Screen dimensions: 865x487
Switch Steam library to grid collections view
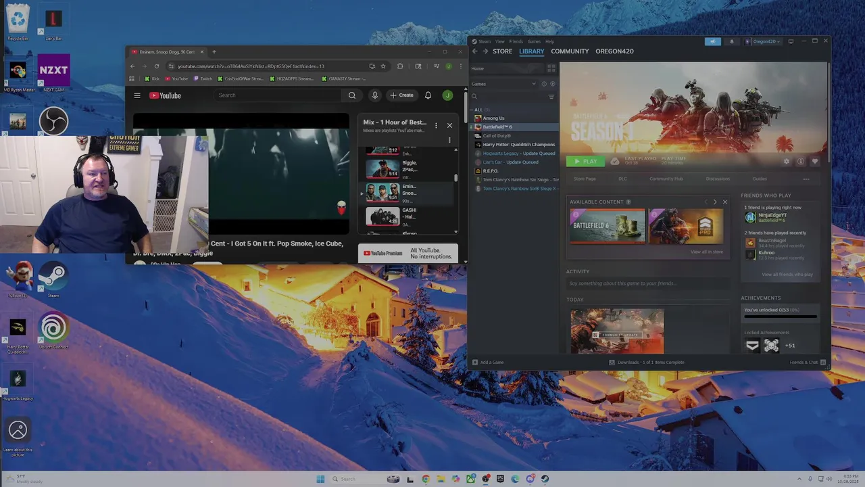[551, 68]
